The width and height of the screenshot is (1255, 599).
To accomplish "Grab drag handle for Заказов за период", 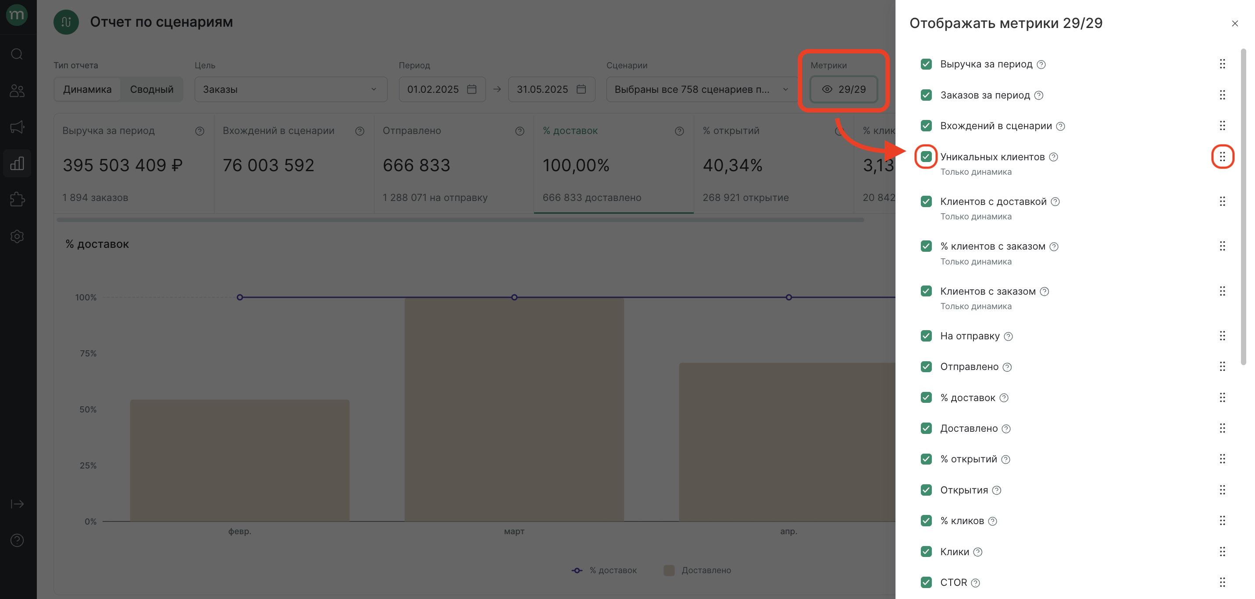I will tap(1223, 95).
